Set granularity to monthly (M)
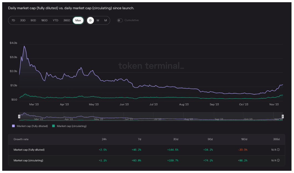This screenshot has height=173, width=294. 106,20
